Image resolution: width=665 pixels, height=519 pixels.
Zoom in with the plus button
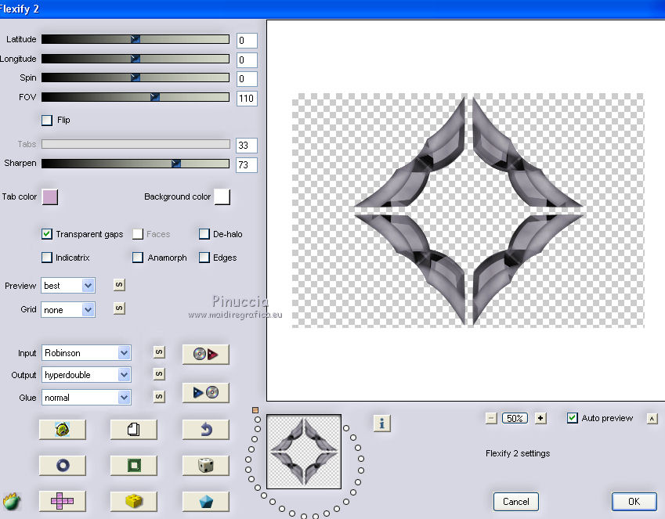click(x=540, y=419)
